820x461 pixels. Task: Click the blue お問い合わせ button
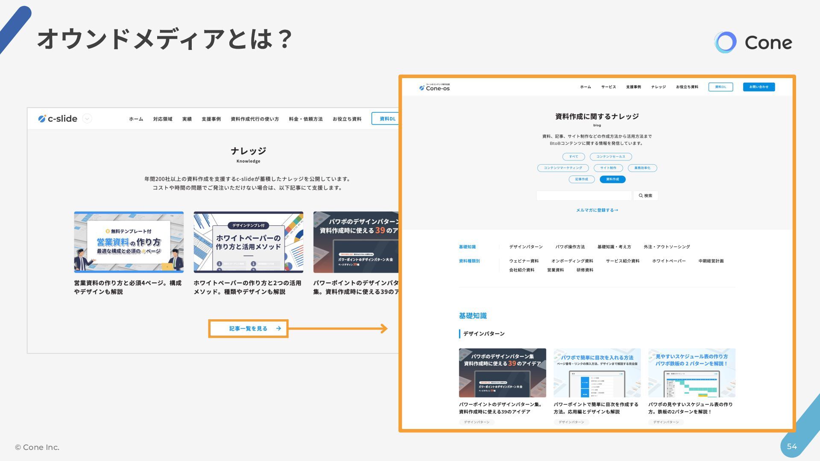click(x=758, y=87)
